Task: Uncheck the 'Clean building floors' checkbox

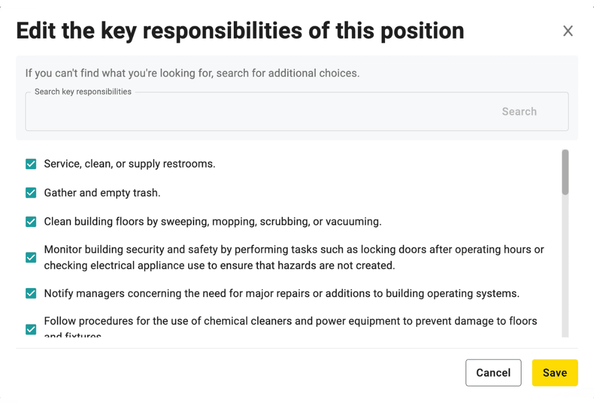Action: (31, 222)
